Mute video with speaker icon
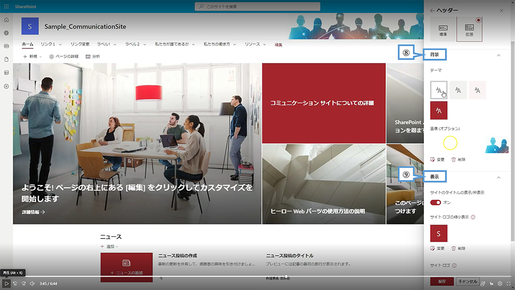The height and width of the screenshot is (290, 515). pyautogui.click(x=32, y=283)
